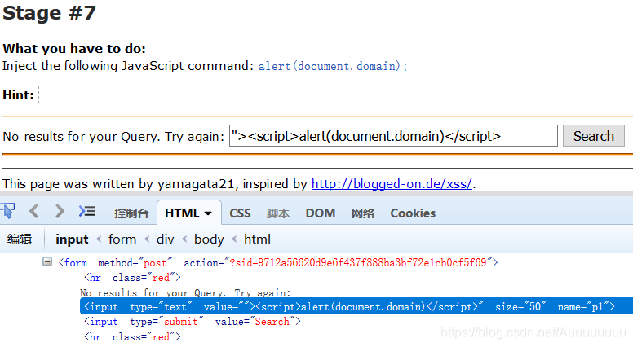Reveal the dashed Hint box
633x347 pixels.
160,94
